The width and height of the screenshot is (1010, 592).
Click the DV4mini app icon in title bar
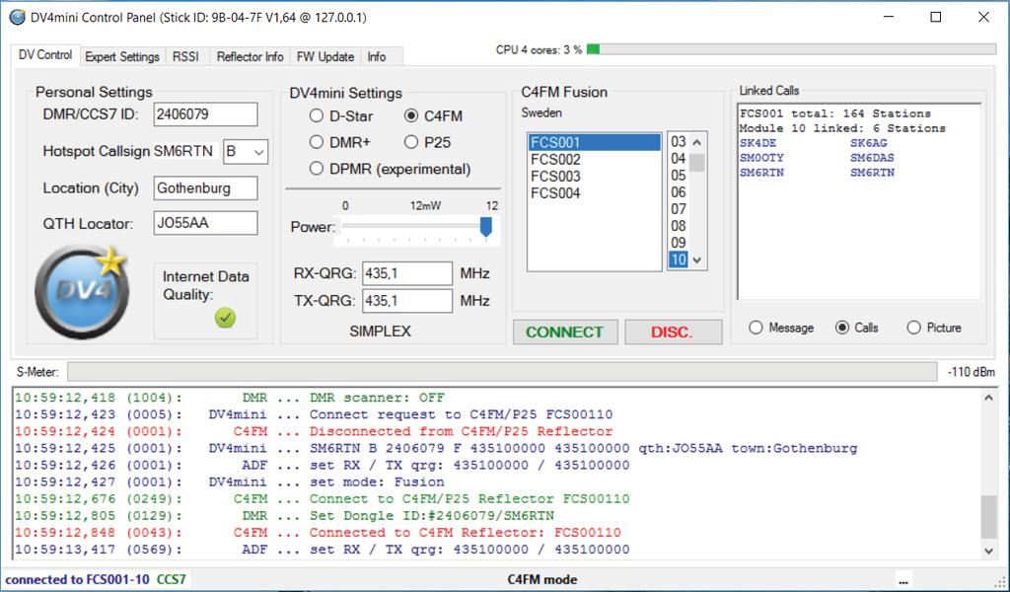tap(18, 18)
